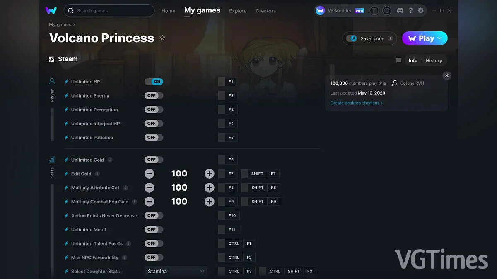Open Select Daughter Stats Stamina dropdown

coord(176,271)
